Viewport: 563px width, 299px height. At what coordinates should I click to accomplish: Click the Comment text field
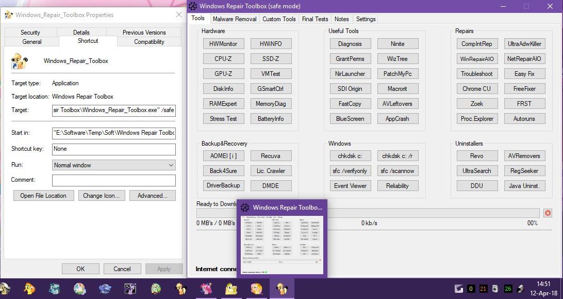tap(114, 180)
